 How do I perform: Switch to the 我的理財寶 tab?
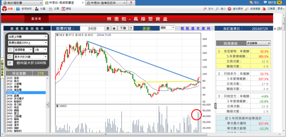point(22,3)
